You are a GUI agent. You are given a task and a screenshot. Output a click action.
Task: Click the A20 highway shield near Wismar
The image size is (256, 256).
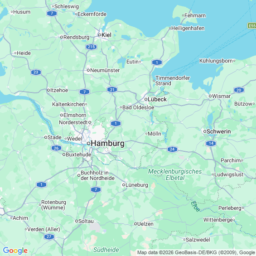239,90
